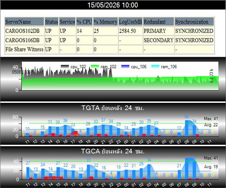This screenshot has height=188, width=226.
Task: Select the memory 0 value for File Share Witness
Action: (x=105, y=49)
